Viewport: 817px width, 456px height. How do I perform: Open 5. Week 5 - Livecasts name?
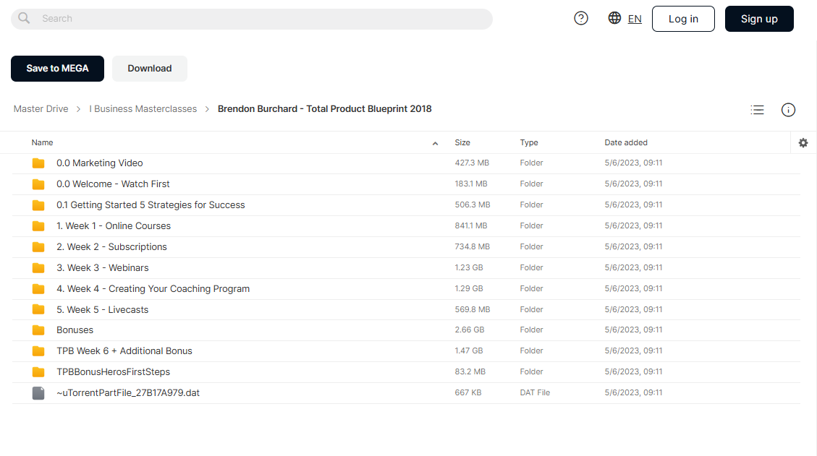[x=103, y=309]
